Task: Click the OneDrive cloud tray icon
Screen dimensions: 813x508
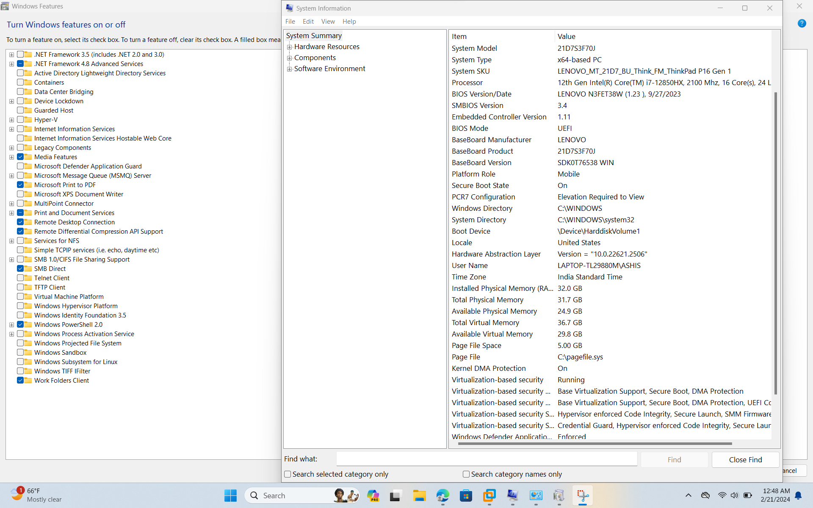Action: pos(705,495)
